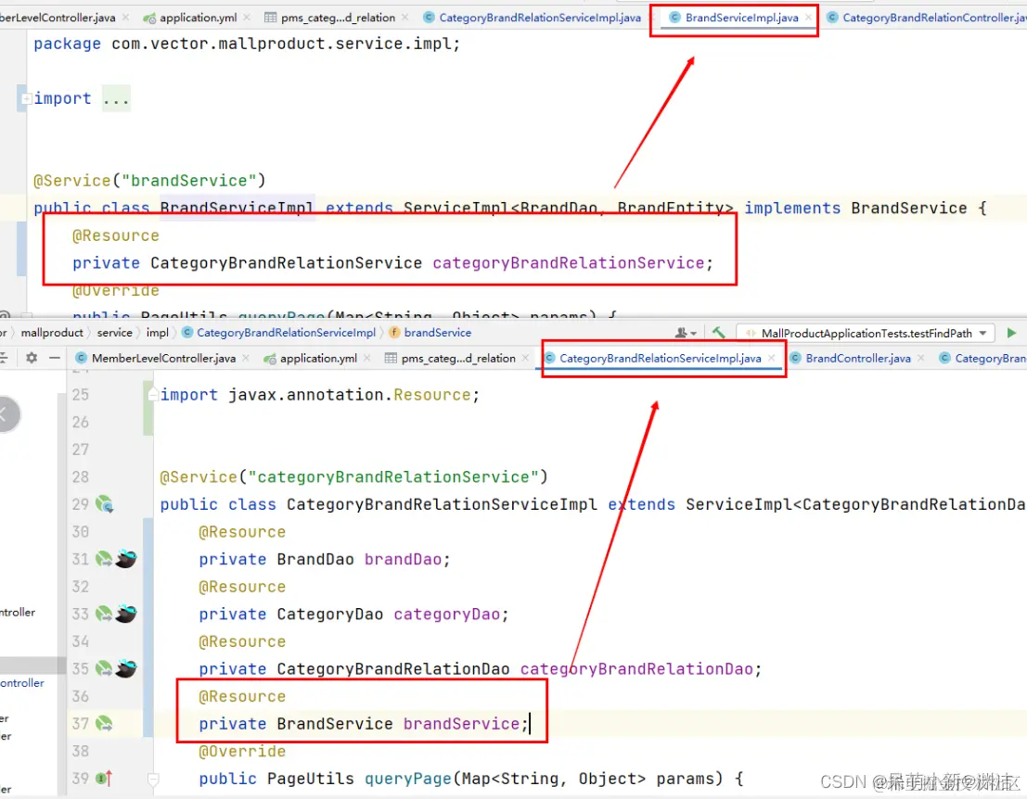1027x799 pixels.
Task: Click line number 38 in the gutter
Action: [80, 751]
